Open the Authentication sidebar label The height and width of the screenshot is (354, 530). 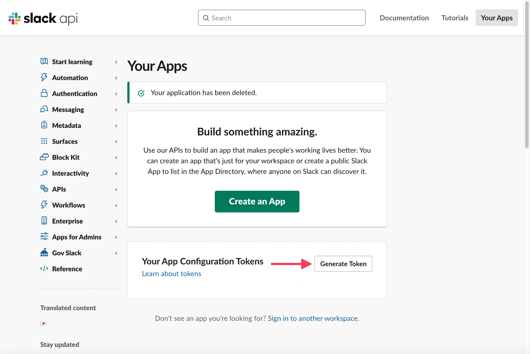pyautogui.click(x=75, y=94)
